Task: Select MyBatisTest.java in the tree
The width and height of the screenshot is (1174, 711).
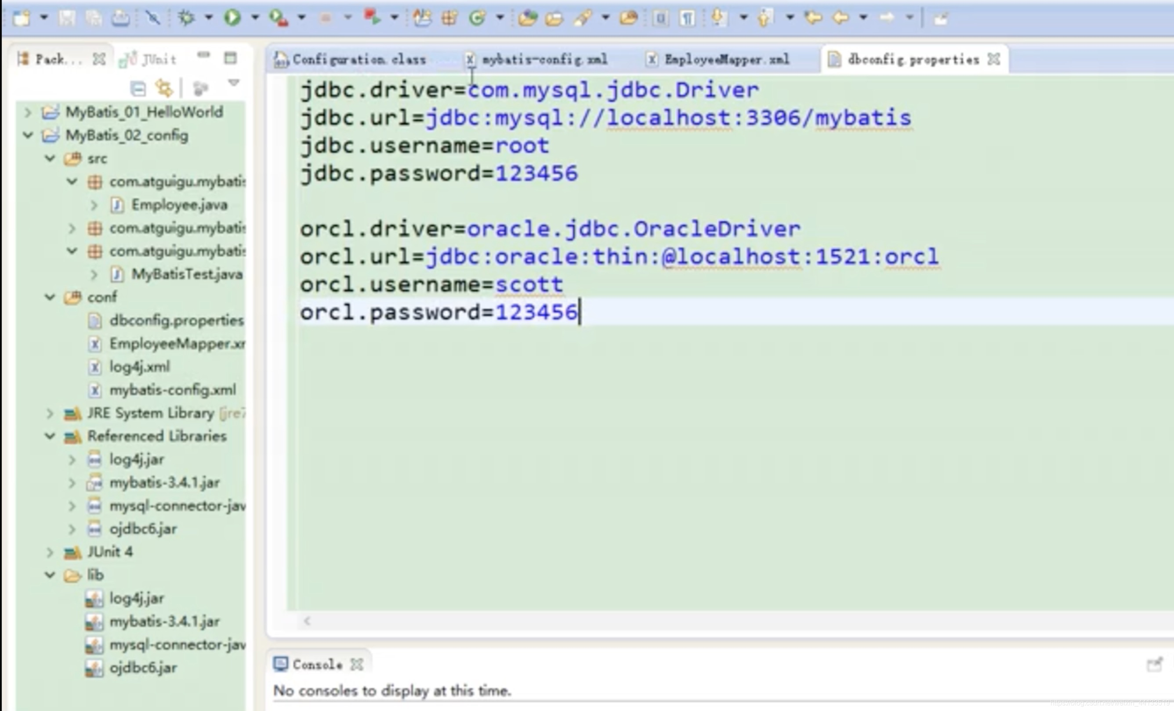Action: [x=177, y=274]
